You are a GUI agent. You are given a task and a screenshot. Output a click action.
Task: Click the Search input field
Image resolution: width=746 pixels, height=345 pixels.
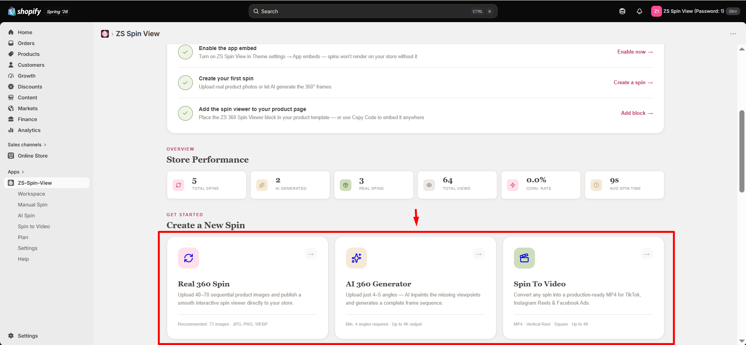tap(373, 11)
